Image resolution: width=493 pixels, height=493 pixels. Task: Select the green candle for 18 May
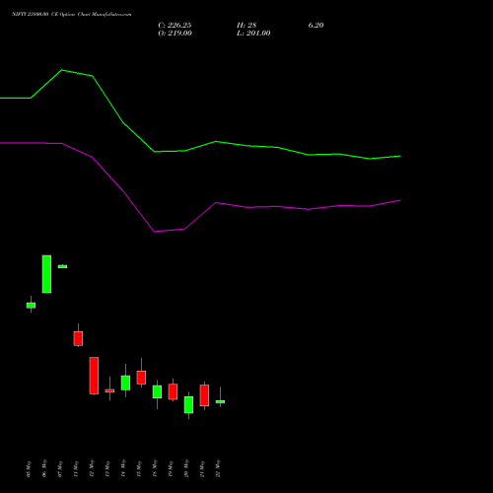coord(157,391)
